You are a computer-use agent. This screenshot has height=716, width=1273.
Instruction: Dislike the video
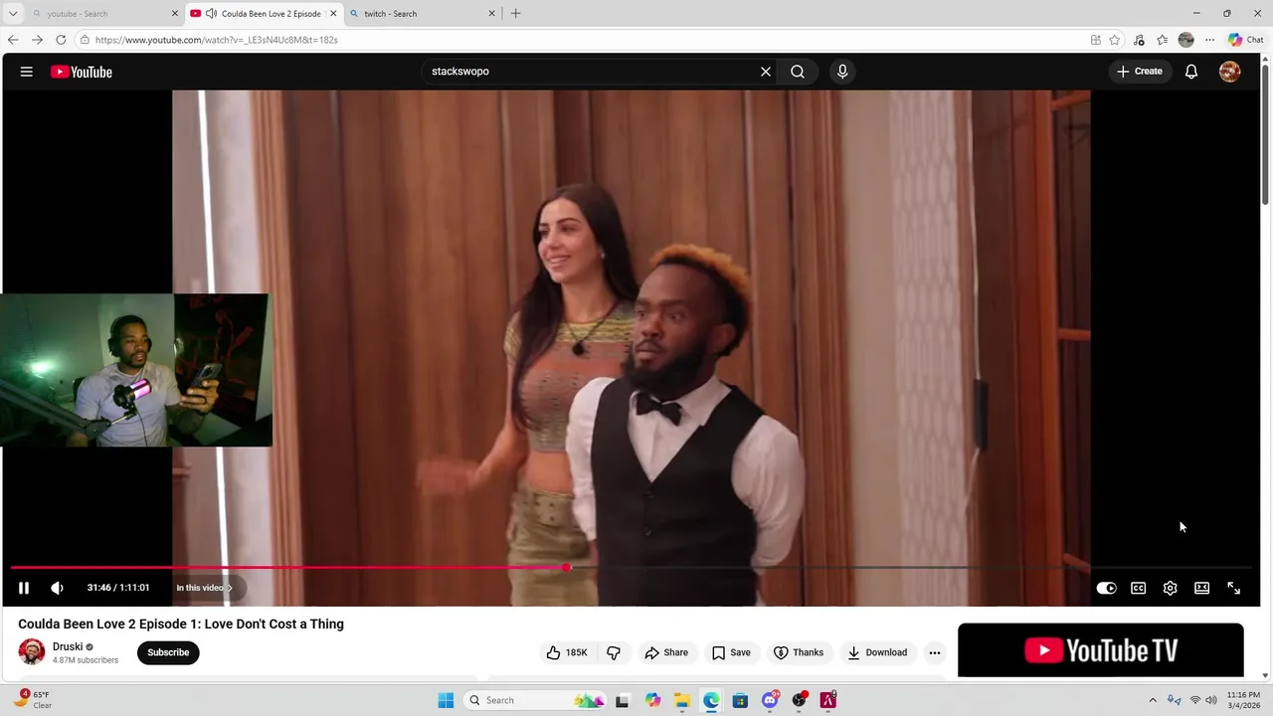pos(614,652)
